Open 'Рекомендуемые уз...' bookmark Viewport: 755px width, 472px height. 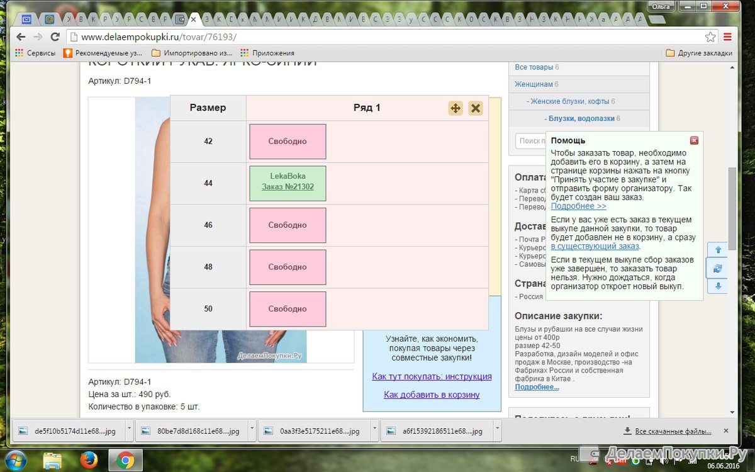coord(103,53)
